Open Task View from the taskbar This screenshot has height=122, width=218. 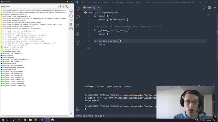19,120
